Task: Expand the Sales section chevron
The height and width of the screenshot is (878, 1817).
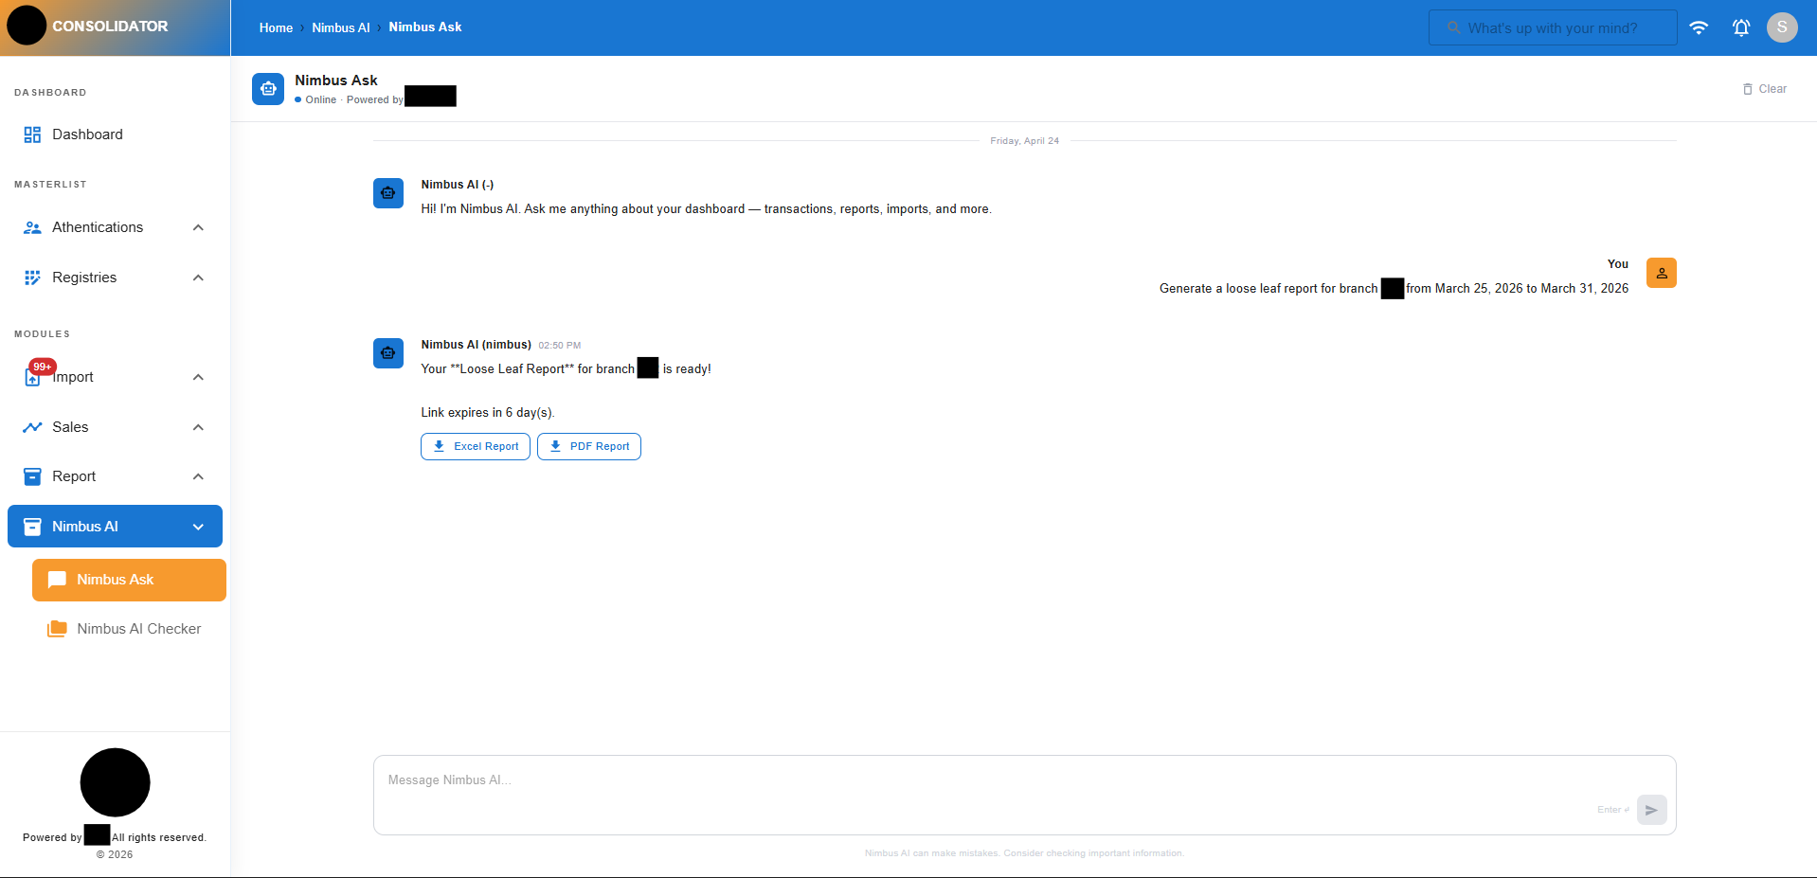Action: [198, 426]
